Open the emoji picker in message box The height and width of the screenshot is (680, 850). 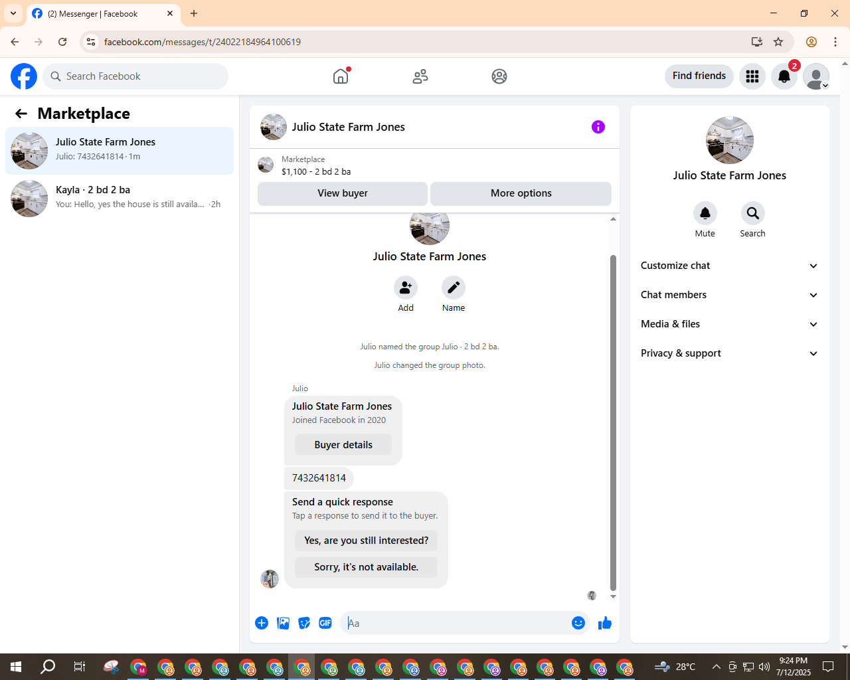click(578, 623)
